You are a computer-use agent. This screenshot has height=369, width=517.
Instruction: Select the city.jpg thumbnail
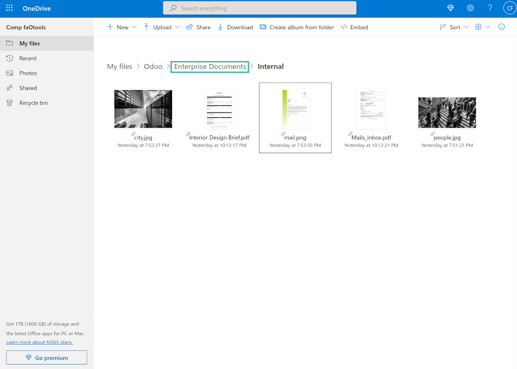point(143,109)
